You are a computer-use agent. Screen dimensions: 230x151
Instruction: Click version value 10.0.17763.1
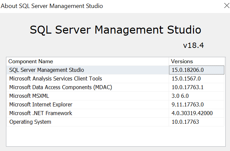tap(187, 87)
